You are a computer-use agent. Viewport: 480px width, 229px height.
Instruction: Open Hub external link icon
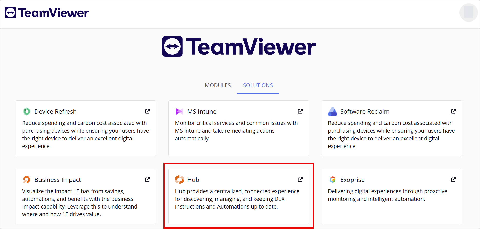click(300, 180)
